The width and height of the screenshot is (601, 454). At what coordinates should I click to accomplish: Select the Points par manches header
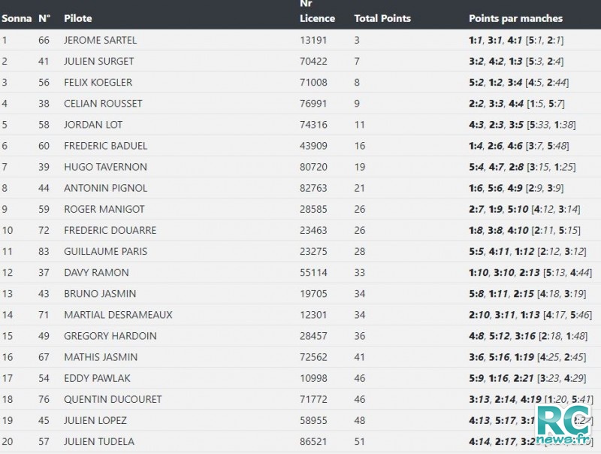click(515, 18)
